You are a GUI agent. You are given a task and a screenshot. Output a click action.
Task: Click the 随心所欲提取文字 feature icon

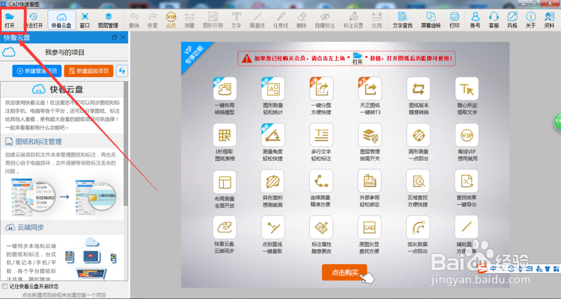(467, 88)
